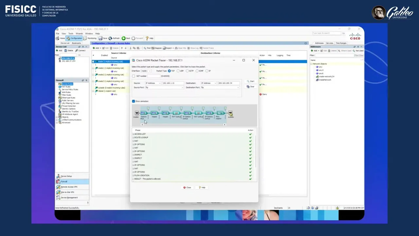The height and width of the screenshot is (236, 419).
Task: Expand the ACCESS-LIST phase row
Action: (x=134, y=134)
